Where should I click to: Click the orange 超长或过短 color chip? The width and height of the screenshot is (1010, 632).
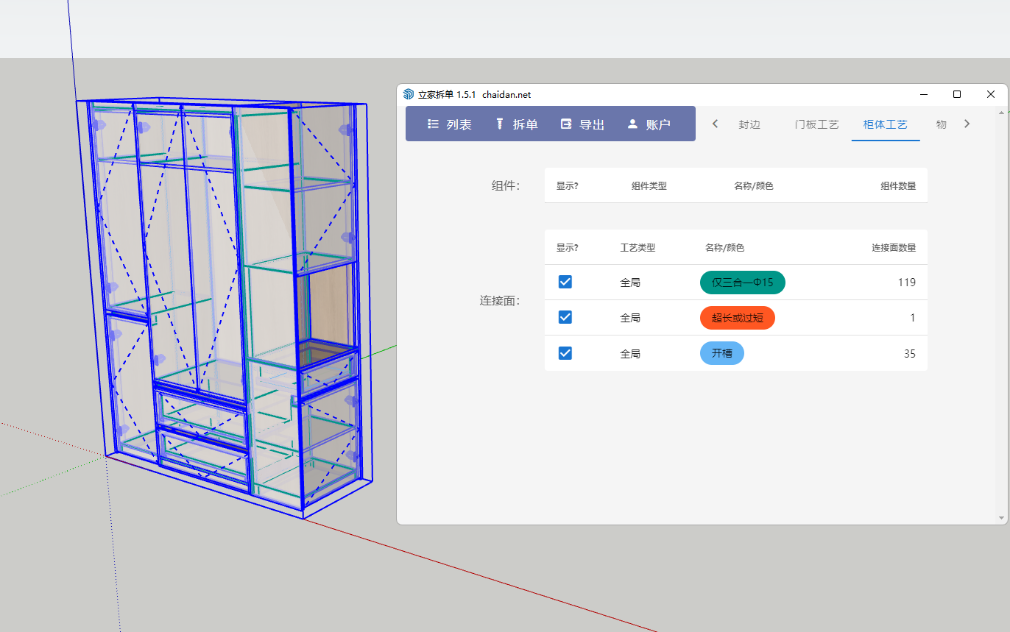point(737,318)
